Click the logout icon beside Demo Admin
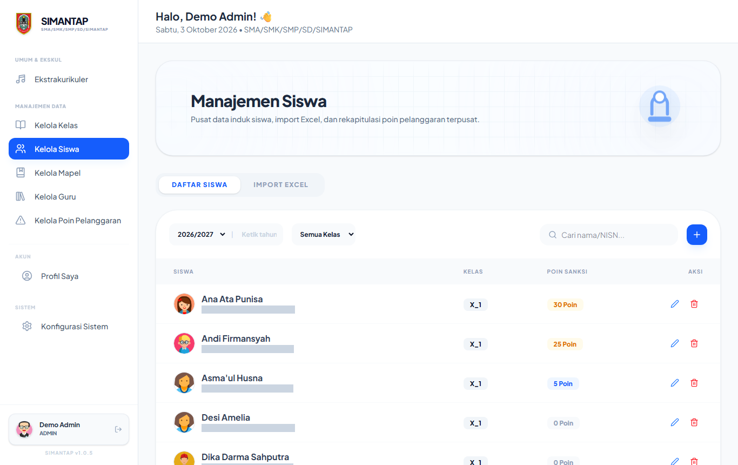This screenshot has height=465, width=738. 118,429
